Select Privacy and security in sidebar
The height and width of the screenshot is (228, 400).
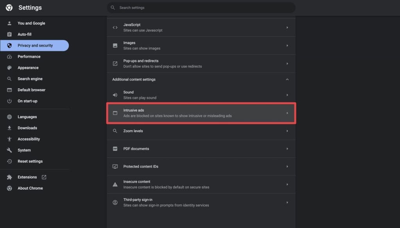click(35, 46)
